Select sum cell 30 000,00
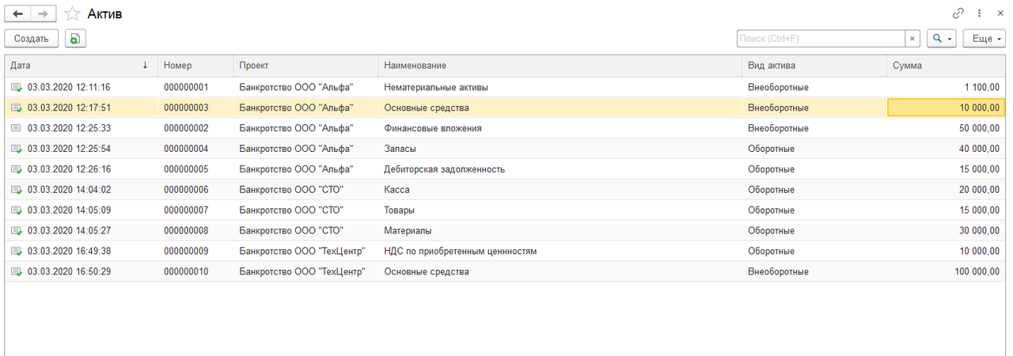 (946, 231)
